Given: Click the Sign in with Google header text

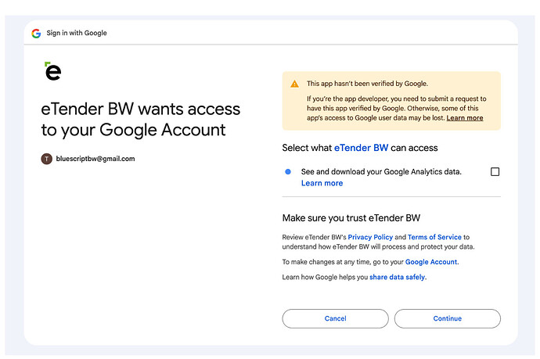Looking at the screenshot, I should click(x=77, y=33).
